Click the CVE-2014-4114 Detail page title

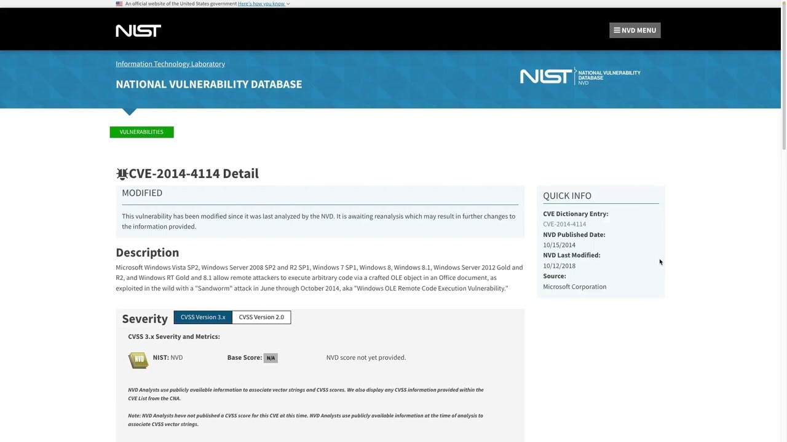[194, 174]
